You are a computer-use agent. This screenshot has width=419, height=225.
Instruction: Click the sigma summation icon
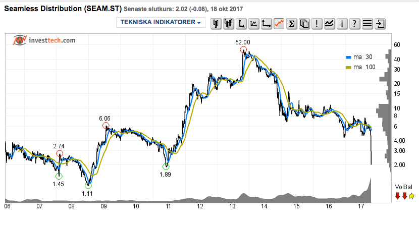click(x=292, y=24)
